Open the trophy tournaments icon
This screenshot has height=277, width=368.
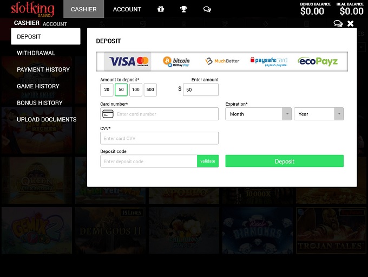tap(183, 9)
